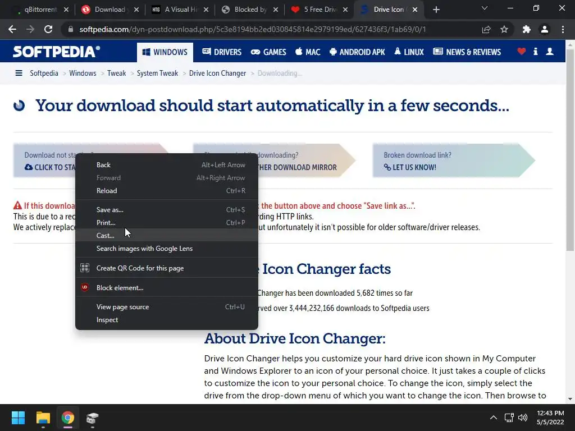This screenshot has height=431, width=575.
Task: Choose View page source
Action: 166,307
